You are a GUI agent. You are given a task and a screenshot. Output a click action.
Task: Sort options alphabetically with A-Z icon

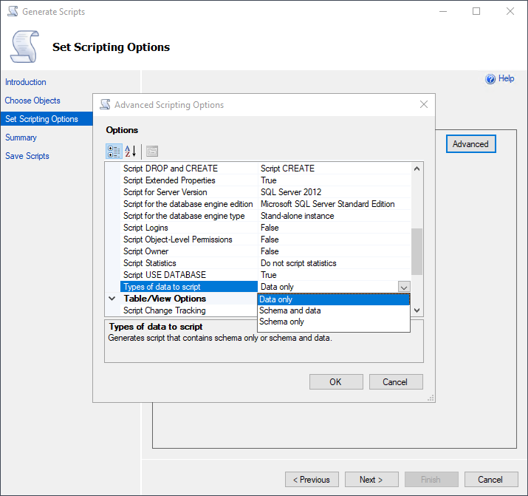130,152
